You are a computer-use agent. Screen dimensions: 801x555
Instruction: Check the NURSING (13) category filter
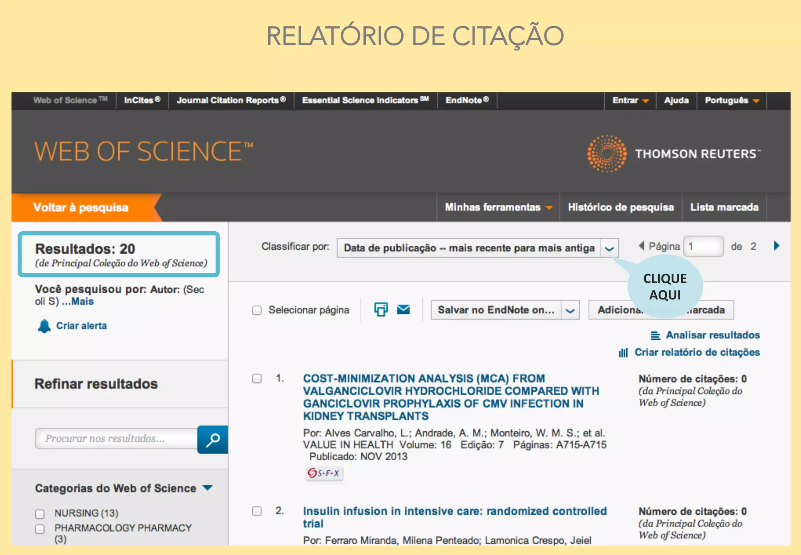[x=40, y=514]
